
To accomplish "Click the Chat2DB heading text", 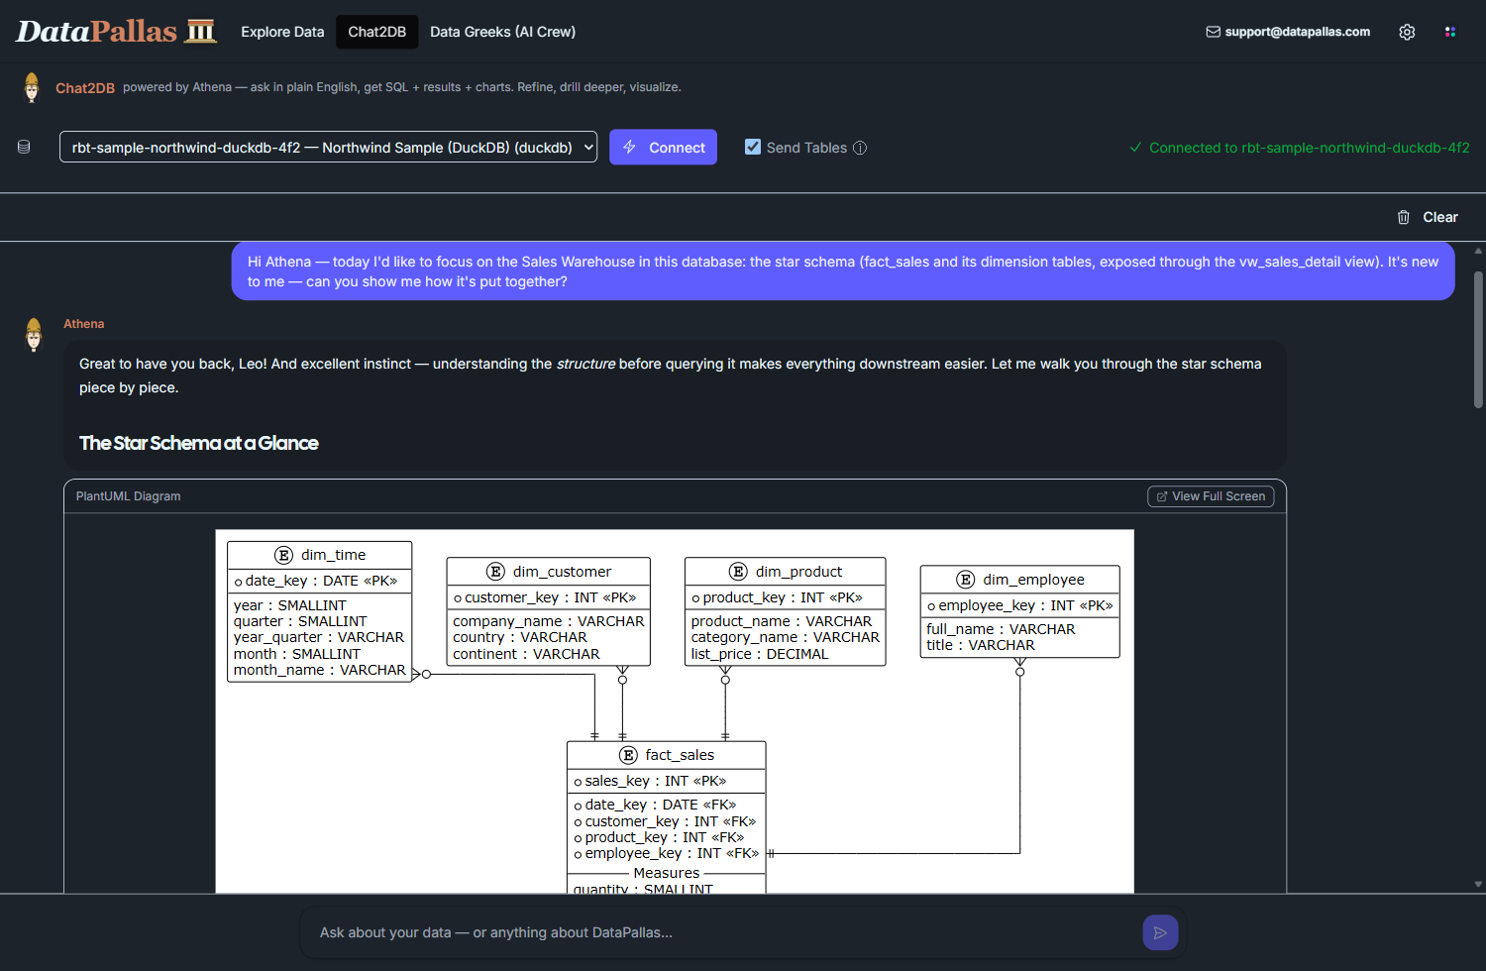I will (x=85, y=88).
